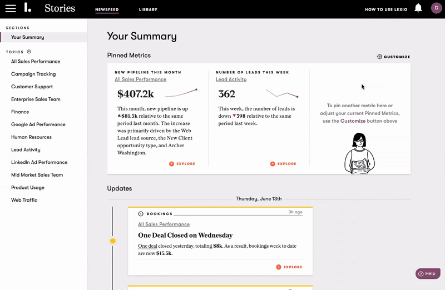Open Campaign Tracking topic
This screenshot has height=290, width=445.
click(x=33, y=74)
